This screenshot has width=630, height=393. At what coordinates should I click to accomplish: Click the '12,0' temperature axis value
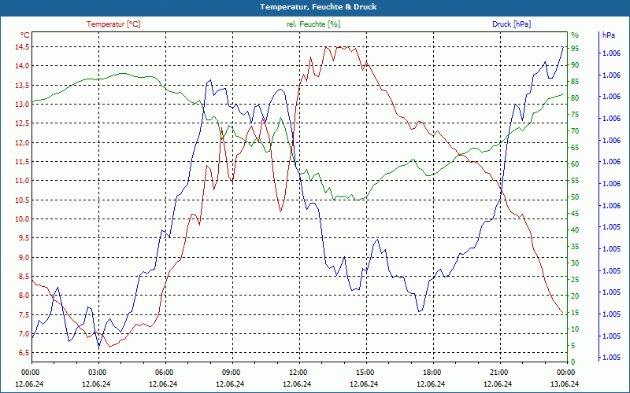(22, 142)
